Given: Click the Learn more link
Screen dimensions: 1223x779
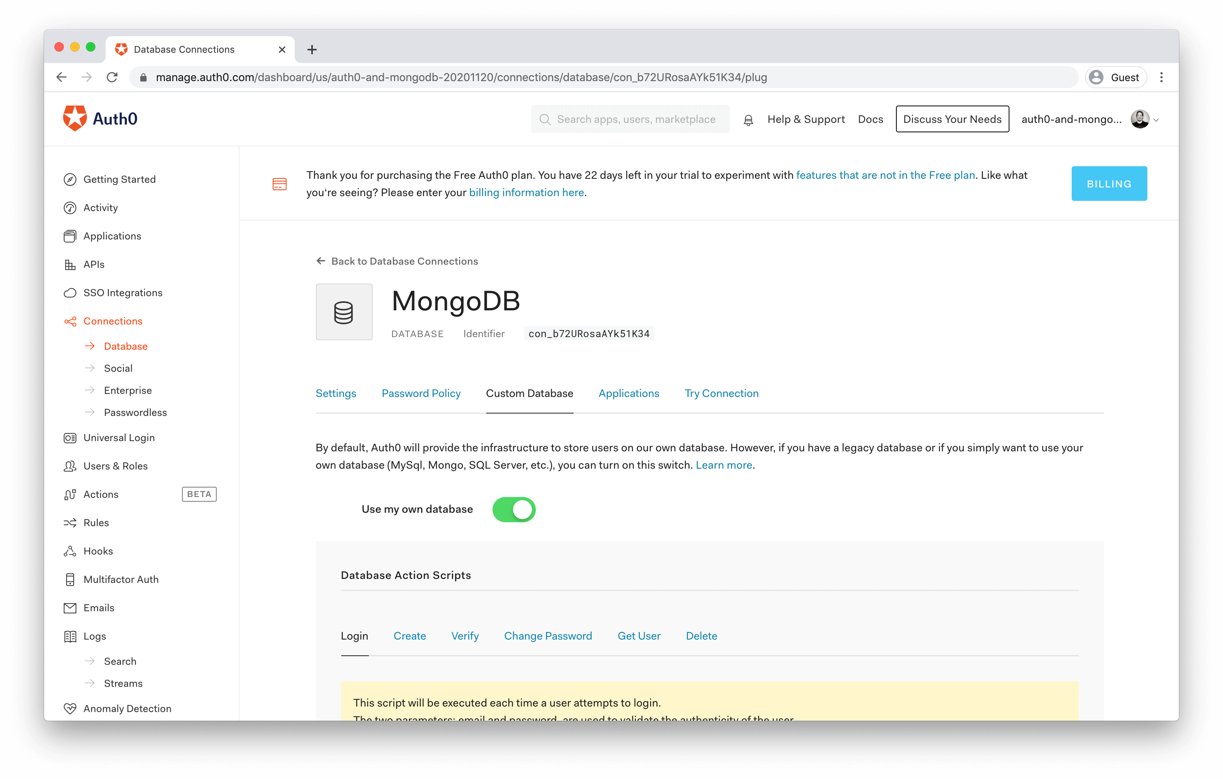Looking at the screenshot, I should pyautogui.click(x=725, y=464).
